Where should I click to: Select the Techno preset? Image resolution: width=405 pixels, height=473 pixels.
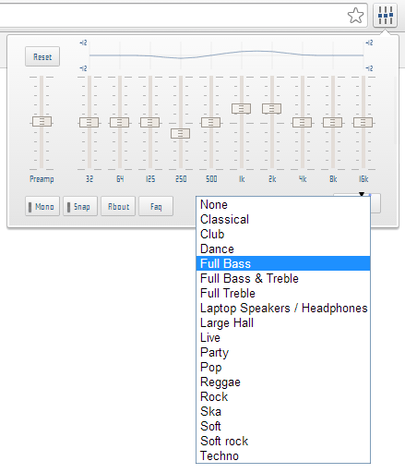click(x=283, y=455)
